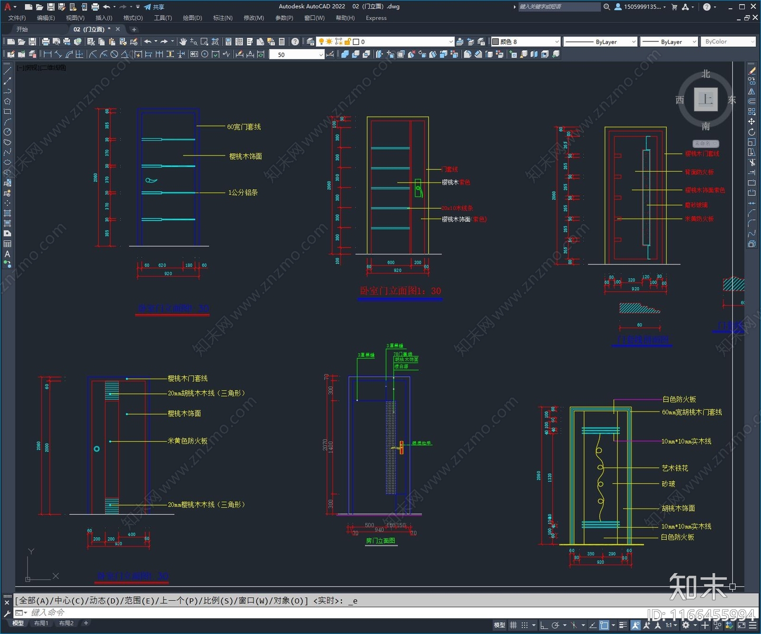Viewport: 761px width, 634px height.
Task: Select the Move tool in the modify toolbar
Action: pyautogui.click(x=751, y=122)
